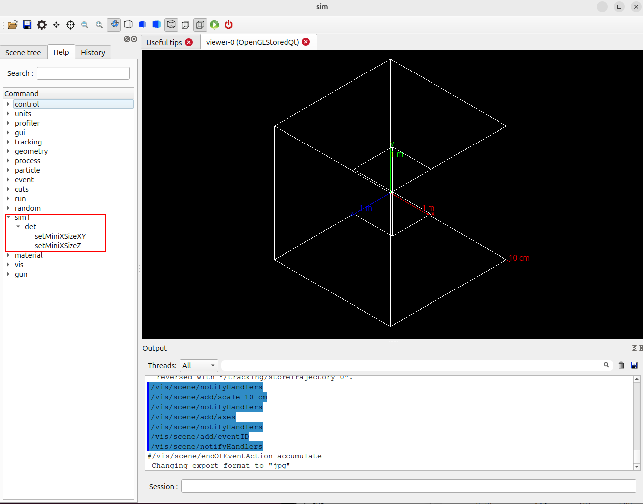Expand the particle command node
The height and width of the screenshot is (504, 643).
[x=8, y=170]
